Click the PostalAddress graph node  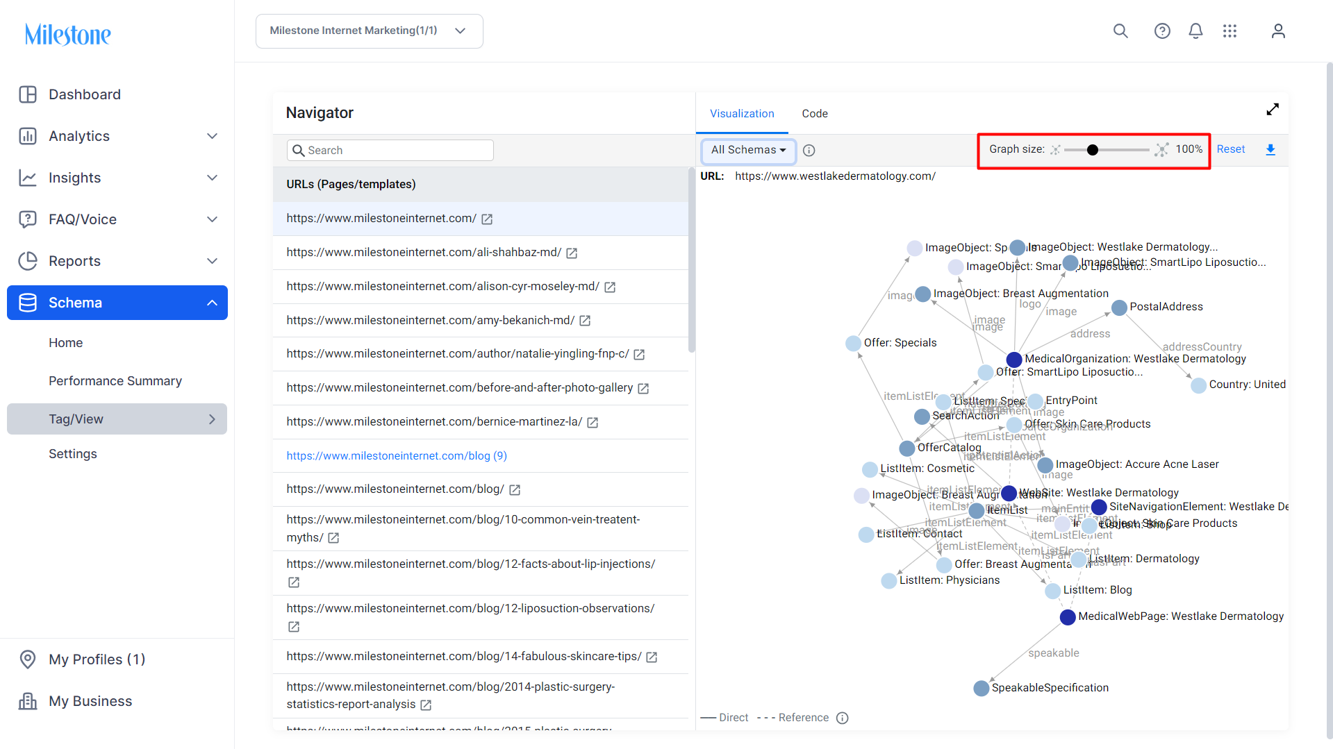pyautogui.click(x=1119, y=308)
